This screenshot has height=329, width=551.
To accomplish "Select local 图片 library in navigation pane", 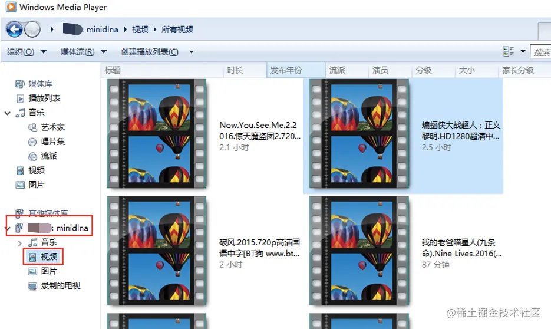I will click(x=36, y=185).
